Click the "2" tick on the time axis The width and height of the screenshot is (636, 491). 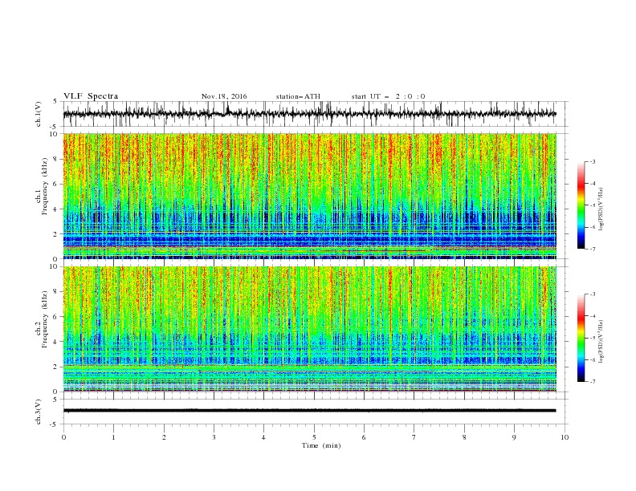(164, 437)
